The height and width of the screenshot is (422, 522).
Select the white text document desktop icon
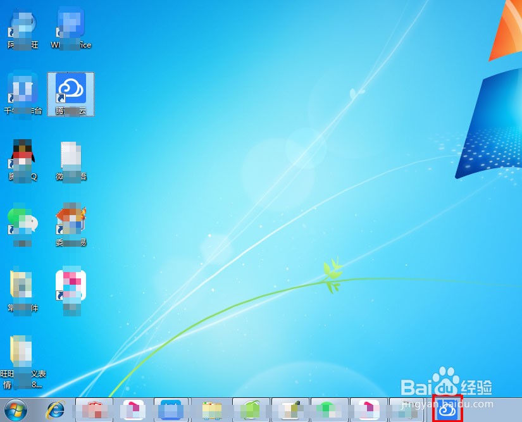click(71, 161)
